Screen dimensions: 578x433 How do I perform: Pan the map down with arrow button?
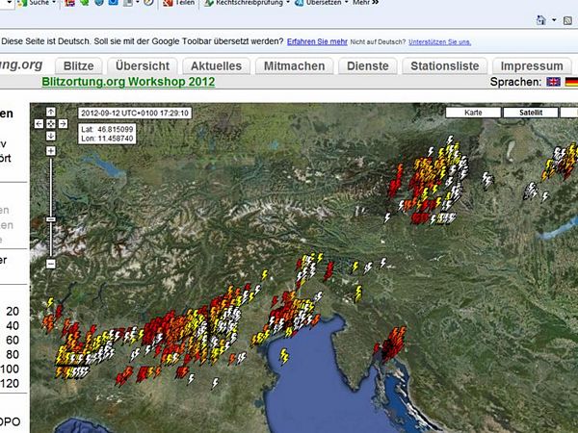pos(50,135)
